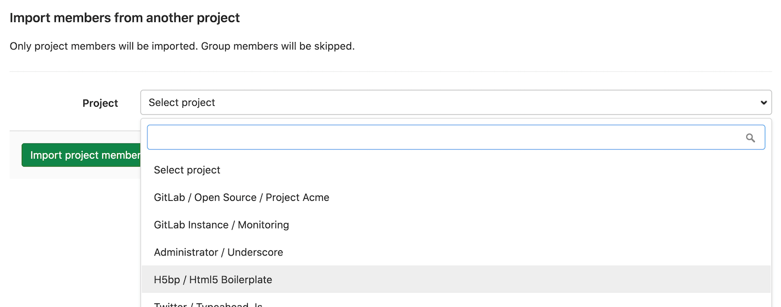Select GitLab / Open Source / Project Acme

242,197
